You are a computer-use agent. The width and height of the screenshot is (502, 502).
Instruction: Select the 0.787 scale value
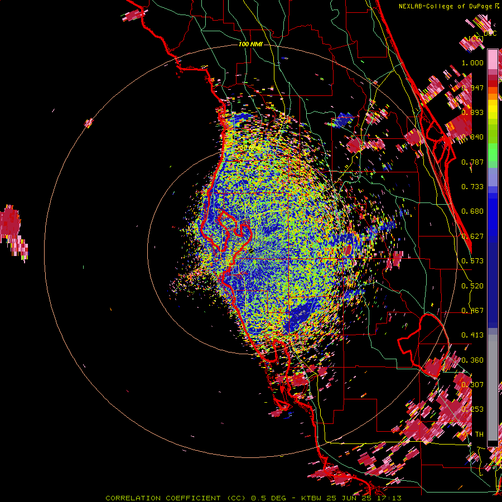(x=472, y=162)
